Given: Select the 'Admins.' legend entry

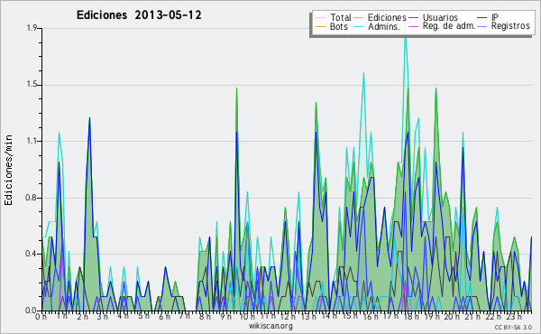Looking at the screenshot, I should (x=384, y=26).
